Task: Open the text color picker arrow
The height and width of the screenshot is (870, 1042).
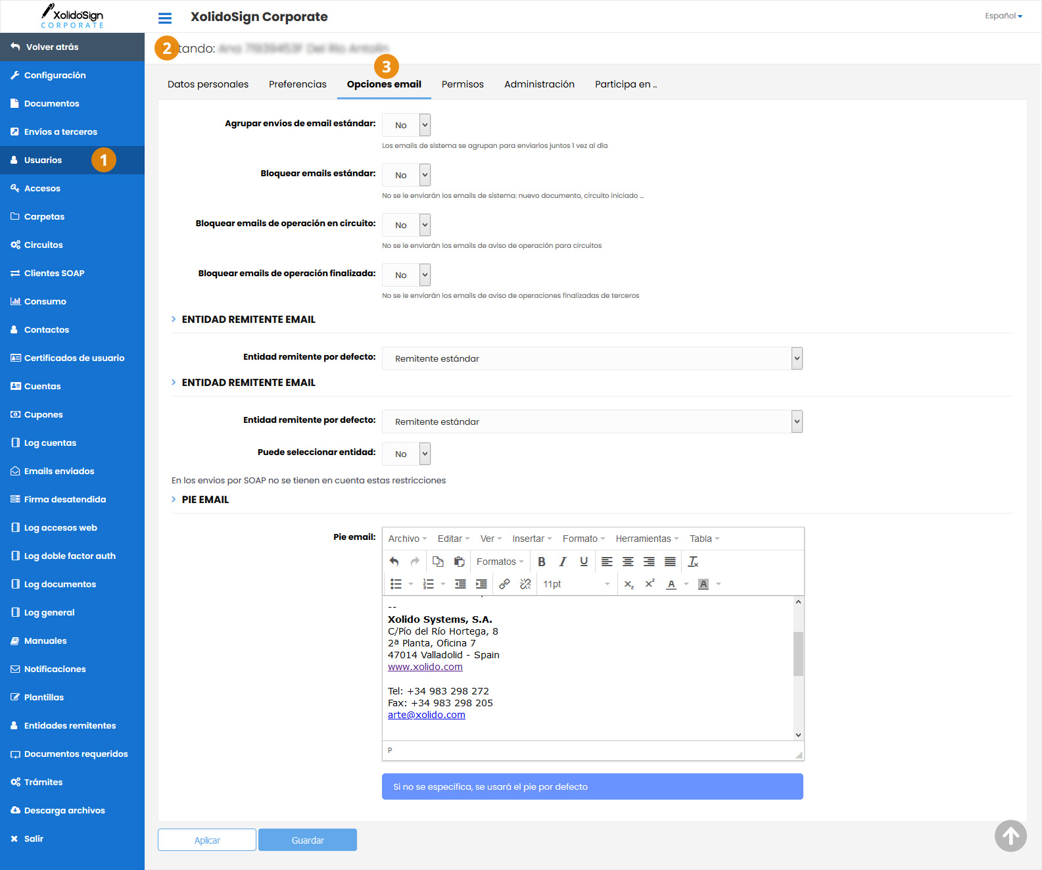Action: (686, 584)
